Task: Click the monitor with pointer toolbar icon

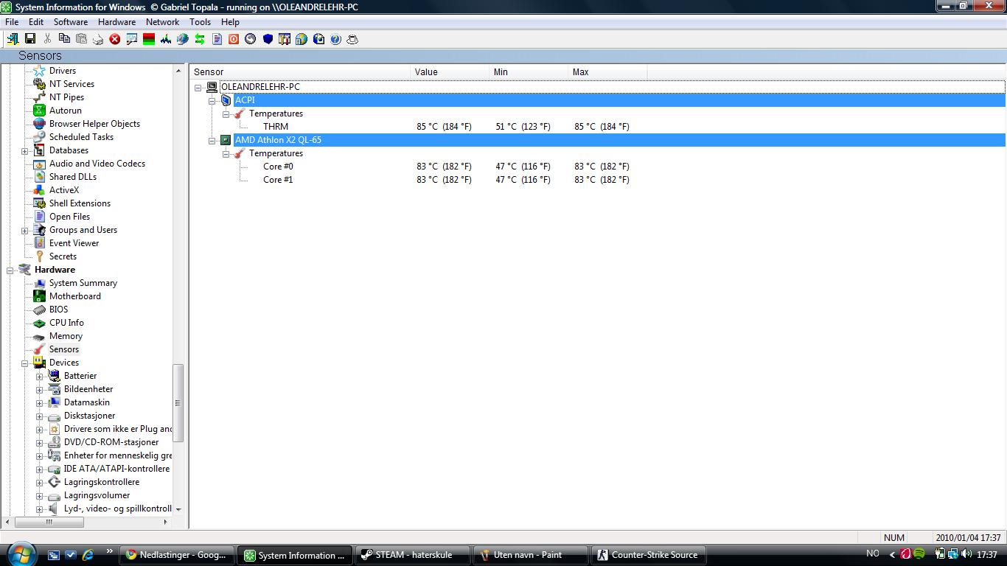Action: [132, 39]
